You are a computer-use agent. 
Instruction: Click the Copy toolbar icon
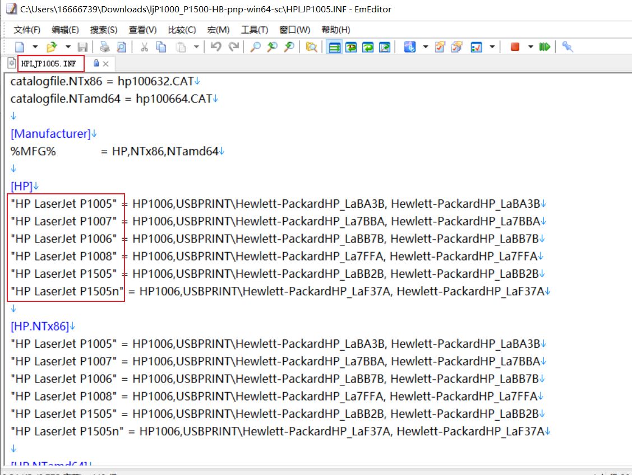click(x=161, y=47)
